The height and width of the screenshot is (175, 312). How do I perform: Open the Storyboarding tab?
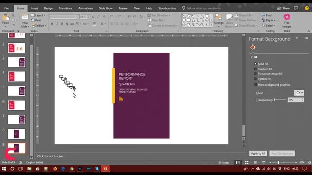click(167, 8)
